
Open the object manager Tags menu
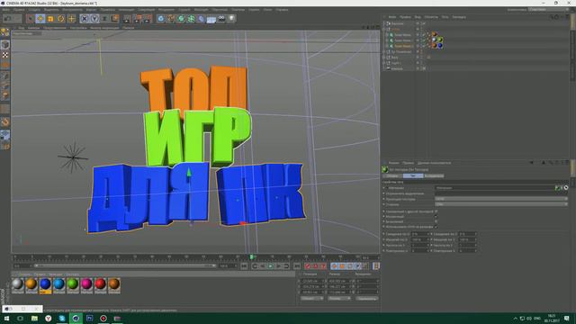[445, 17]
